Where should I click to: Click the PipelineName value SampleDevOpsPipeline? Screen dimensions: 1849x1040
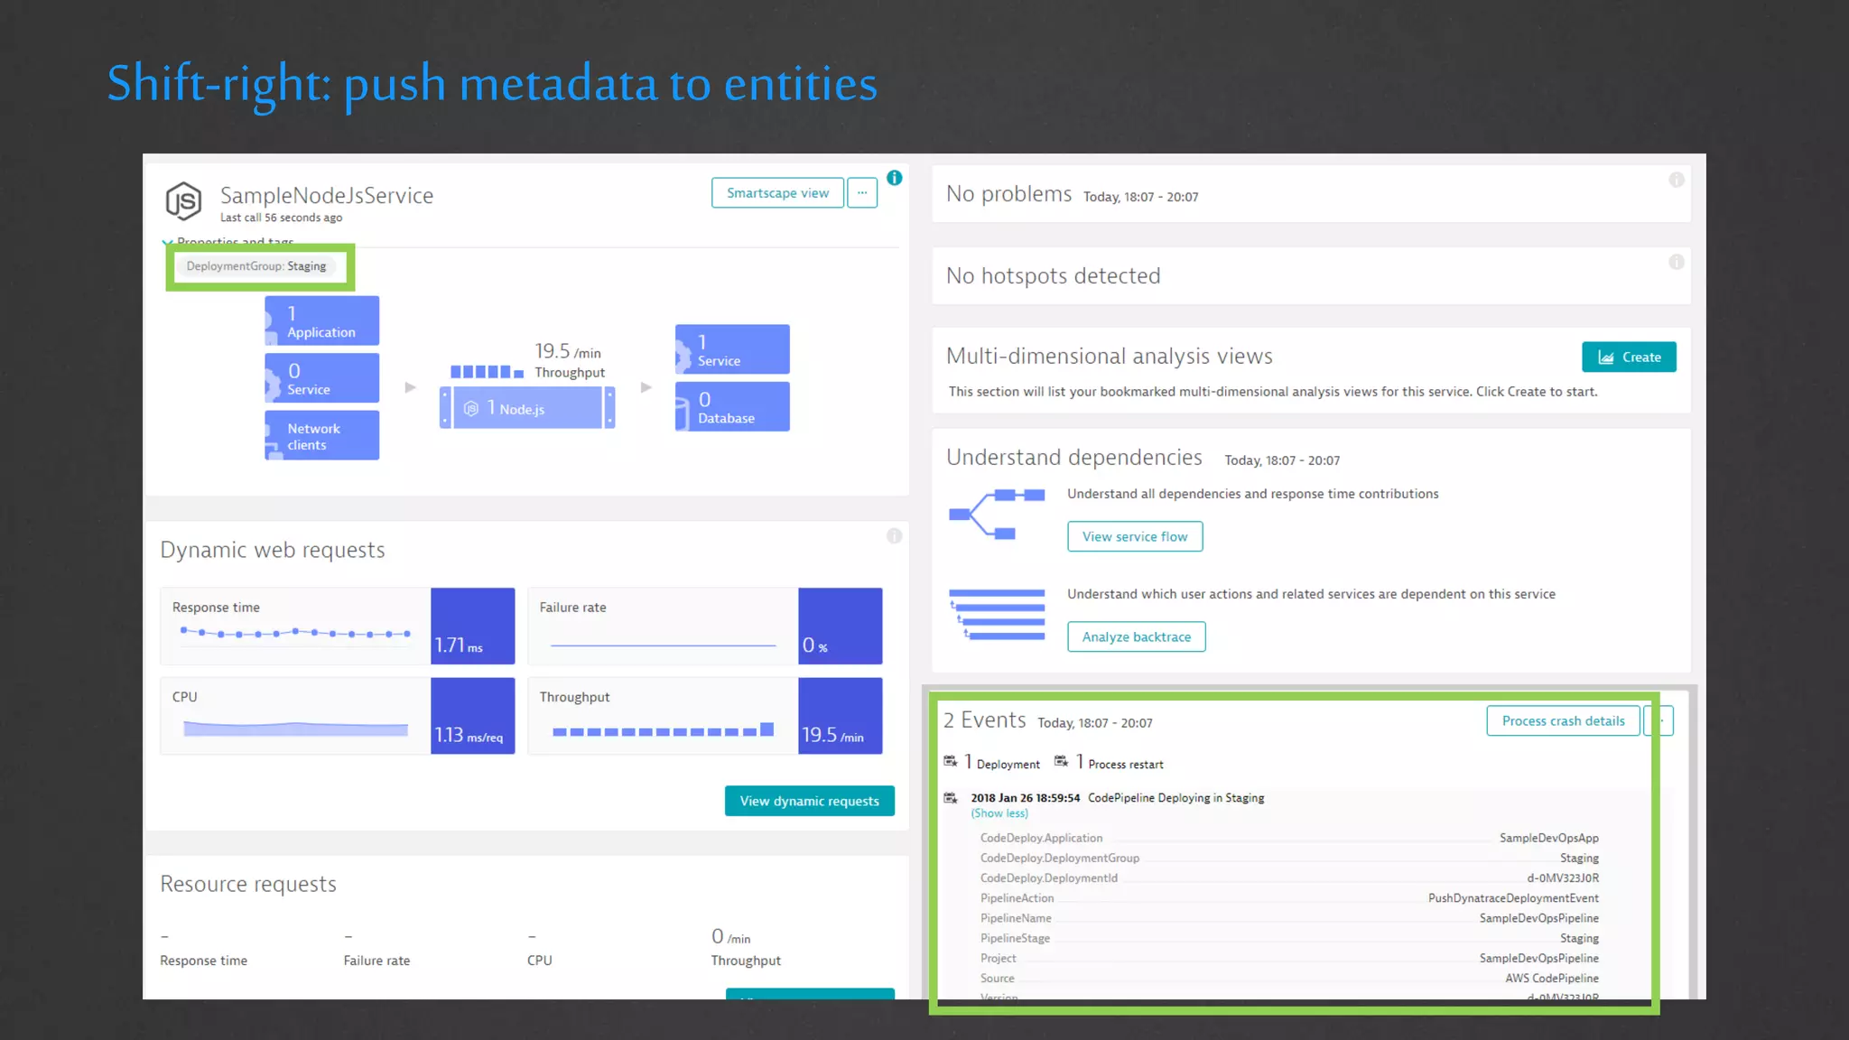pyautogui.click(x=1539, y=918)
